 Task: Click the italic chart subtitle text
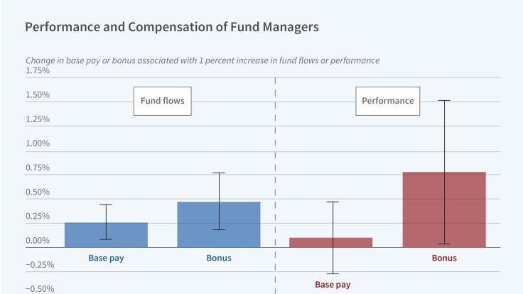(x=203, y=60)
